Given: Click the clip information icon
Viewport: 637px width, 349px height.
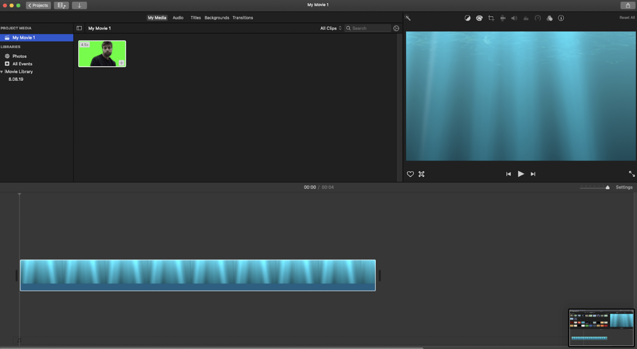Looking at the screenshot, I should tap(561, 18).
